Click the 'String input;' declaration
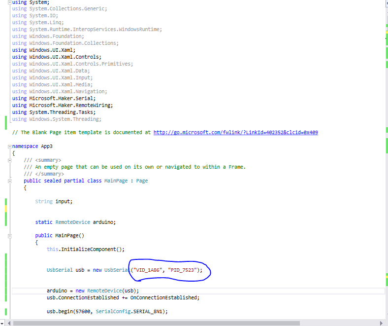The width and height of the screenshot is (388, 326). pos(54,202)
